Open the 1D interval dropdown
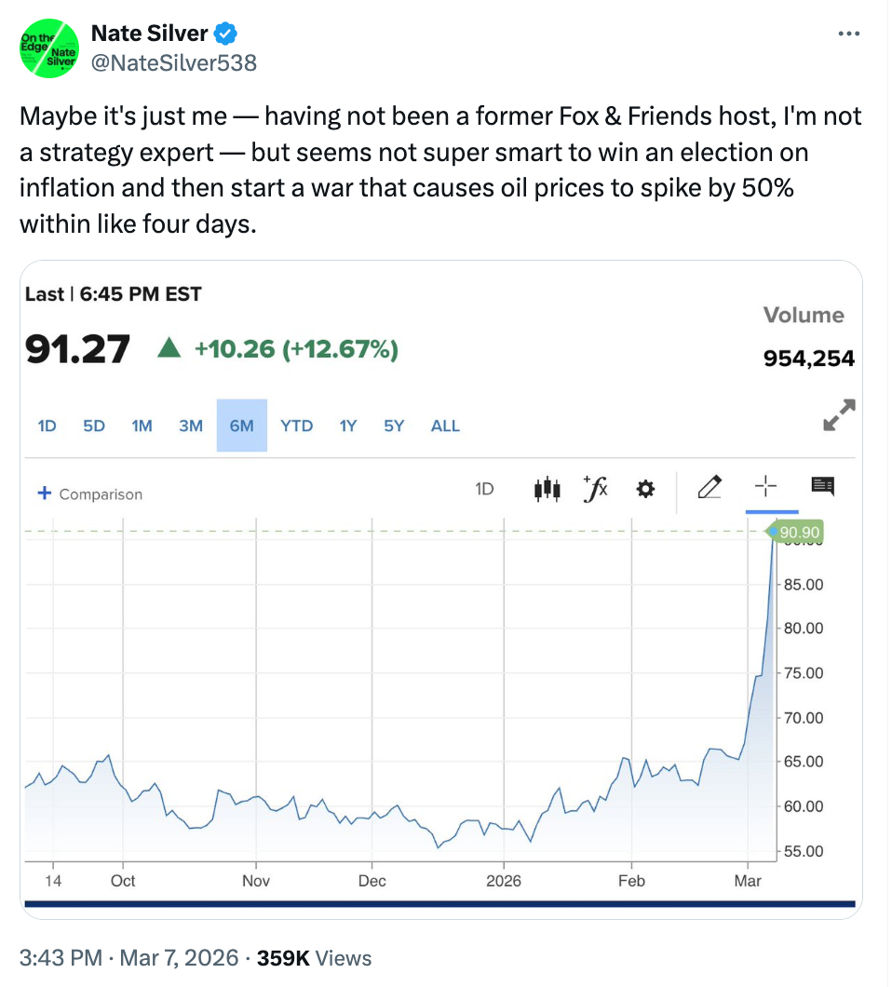The image size is (892, 987). [484, 488]
